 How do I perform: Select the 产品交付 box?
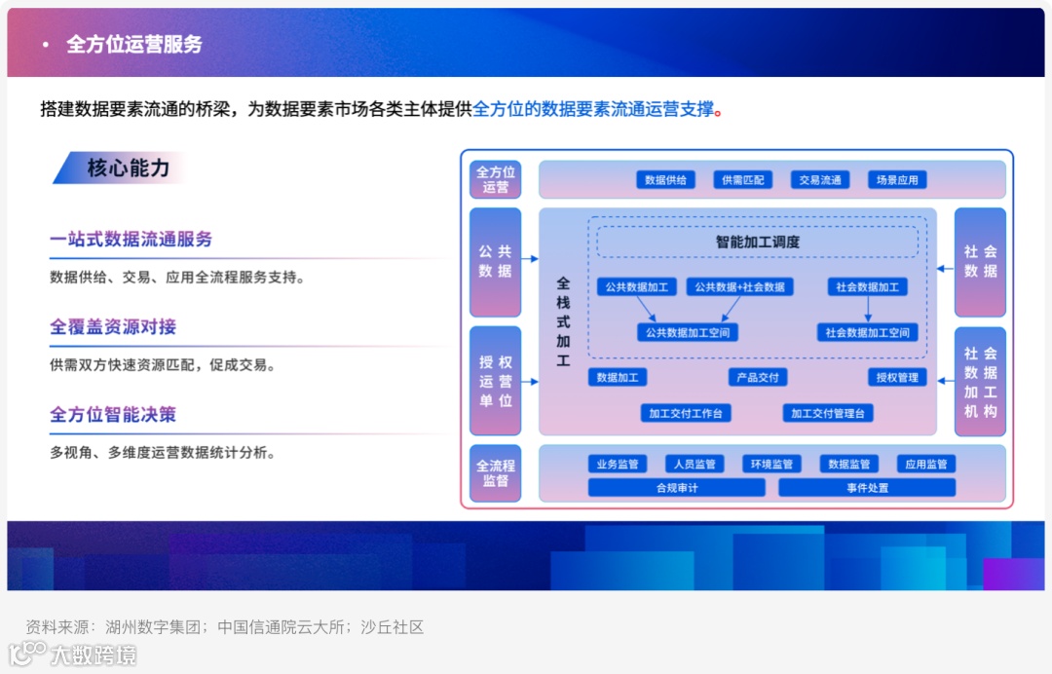pyautogui.click(x=758, y=378)
